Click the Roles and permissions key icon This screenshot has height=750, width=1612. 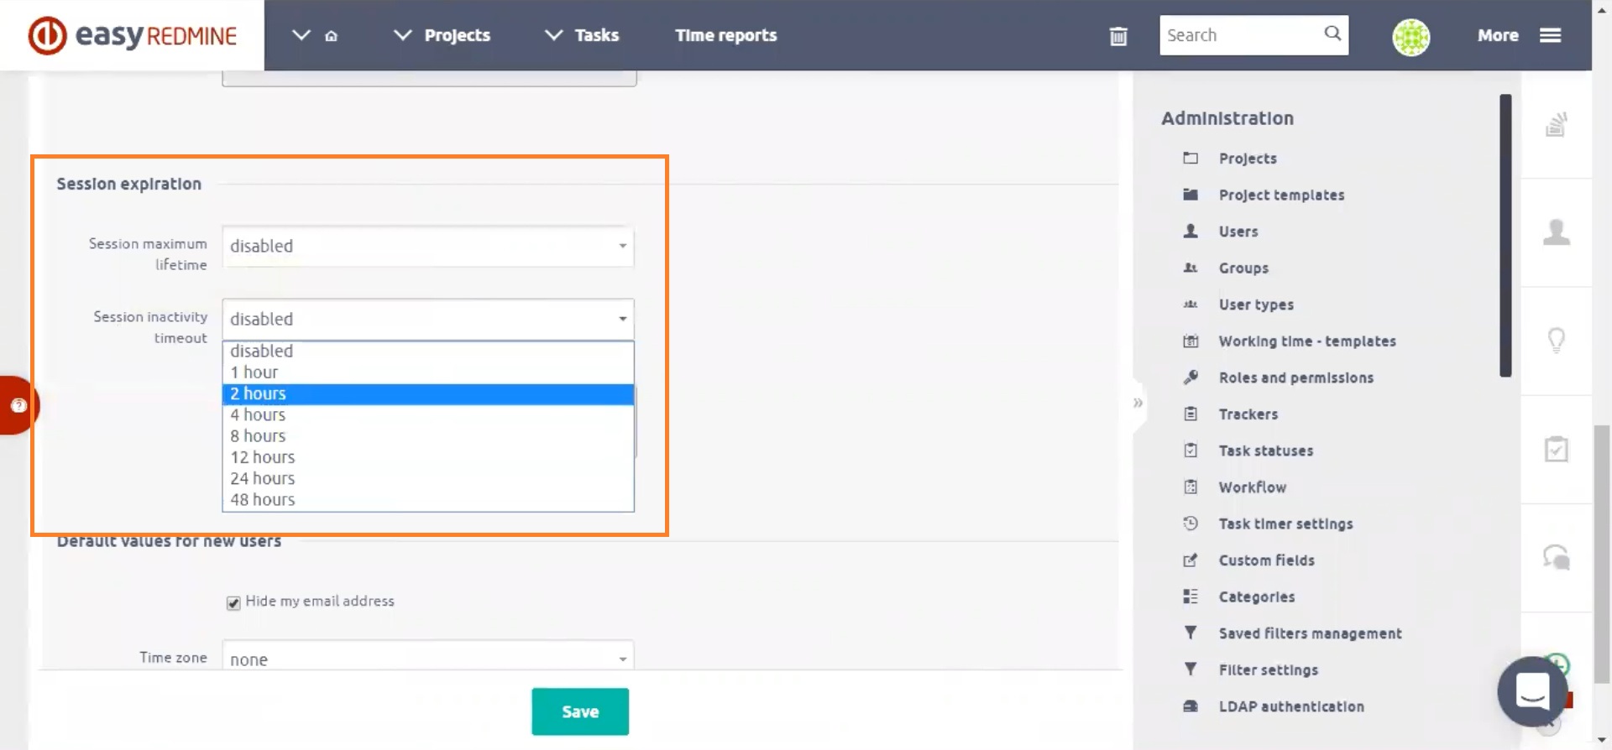(1191, 378)
